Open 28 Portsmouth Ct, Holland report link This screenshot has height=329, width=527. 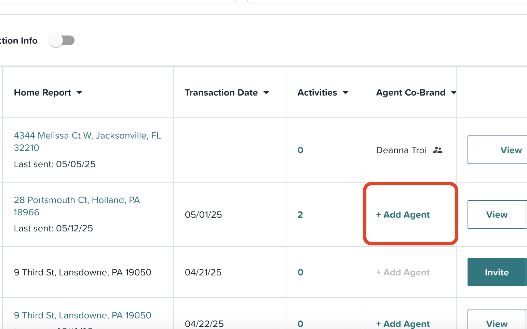pyautogui.click(x=77, y=206)
